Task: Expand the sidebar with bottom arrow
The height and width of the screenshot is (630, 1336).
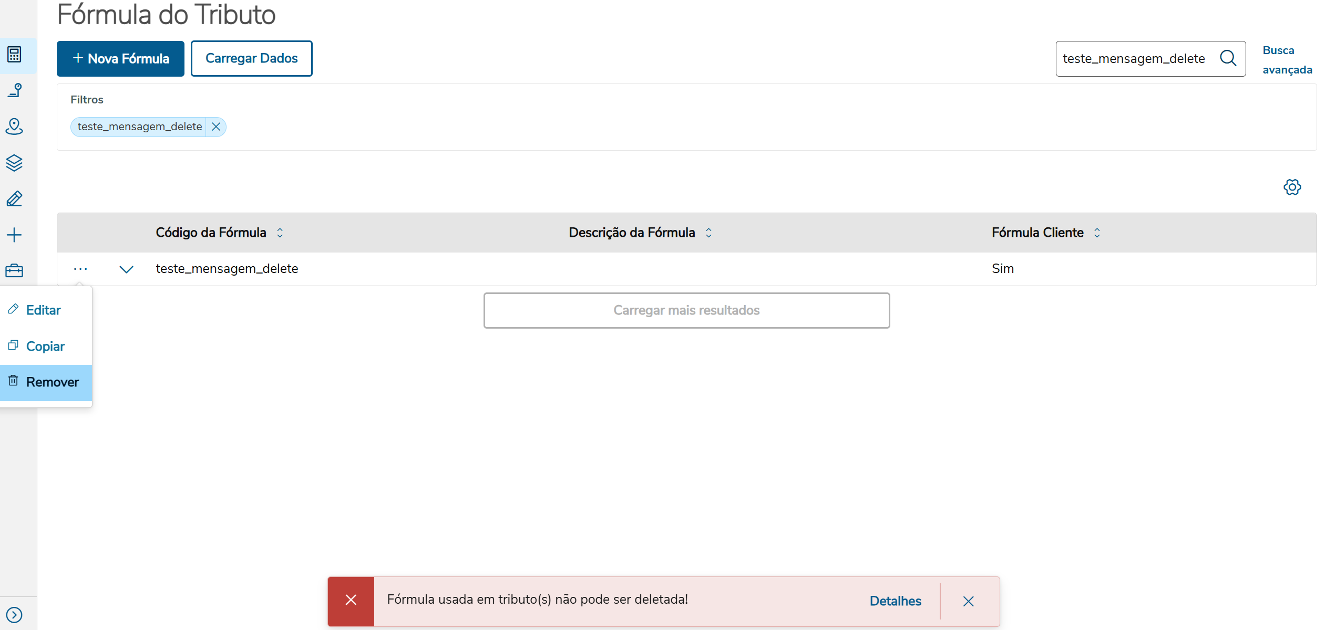Action: coord(14,614)
